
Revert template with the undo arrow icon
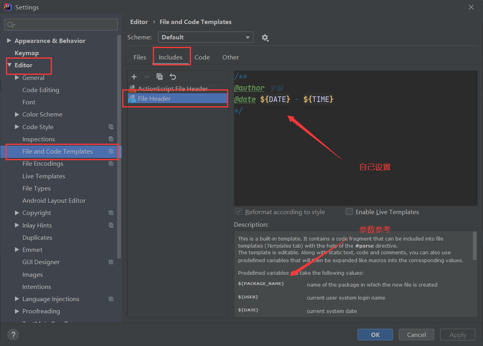(x=173, y=77)
